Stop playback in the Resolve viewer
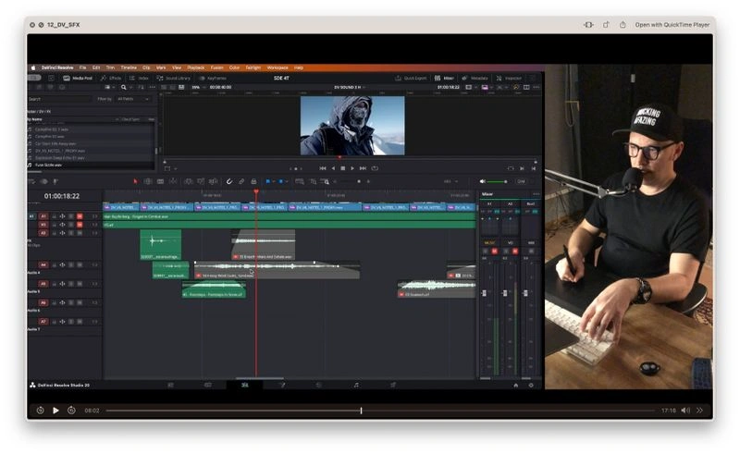 click(343, 168)
